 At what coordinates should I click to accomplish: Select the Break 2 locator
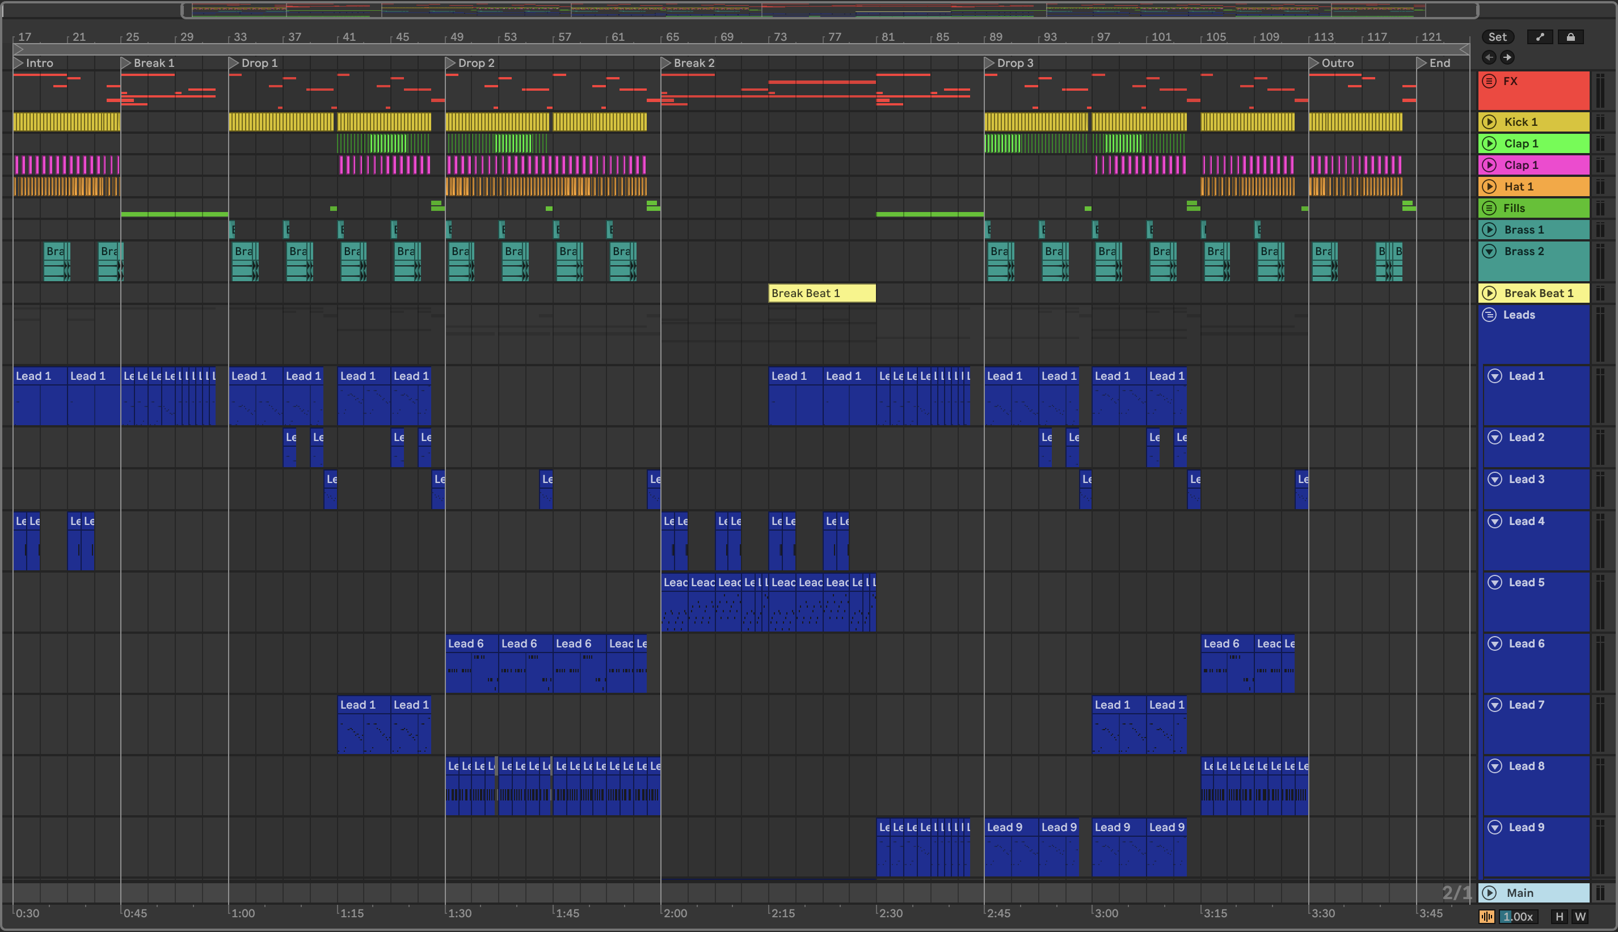click(688, 63)
